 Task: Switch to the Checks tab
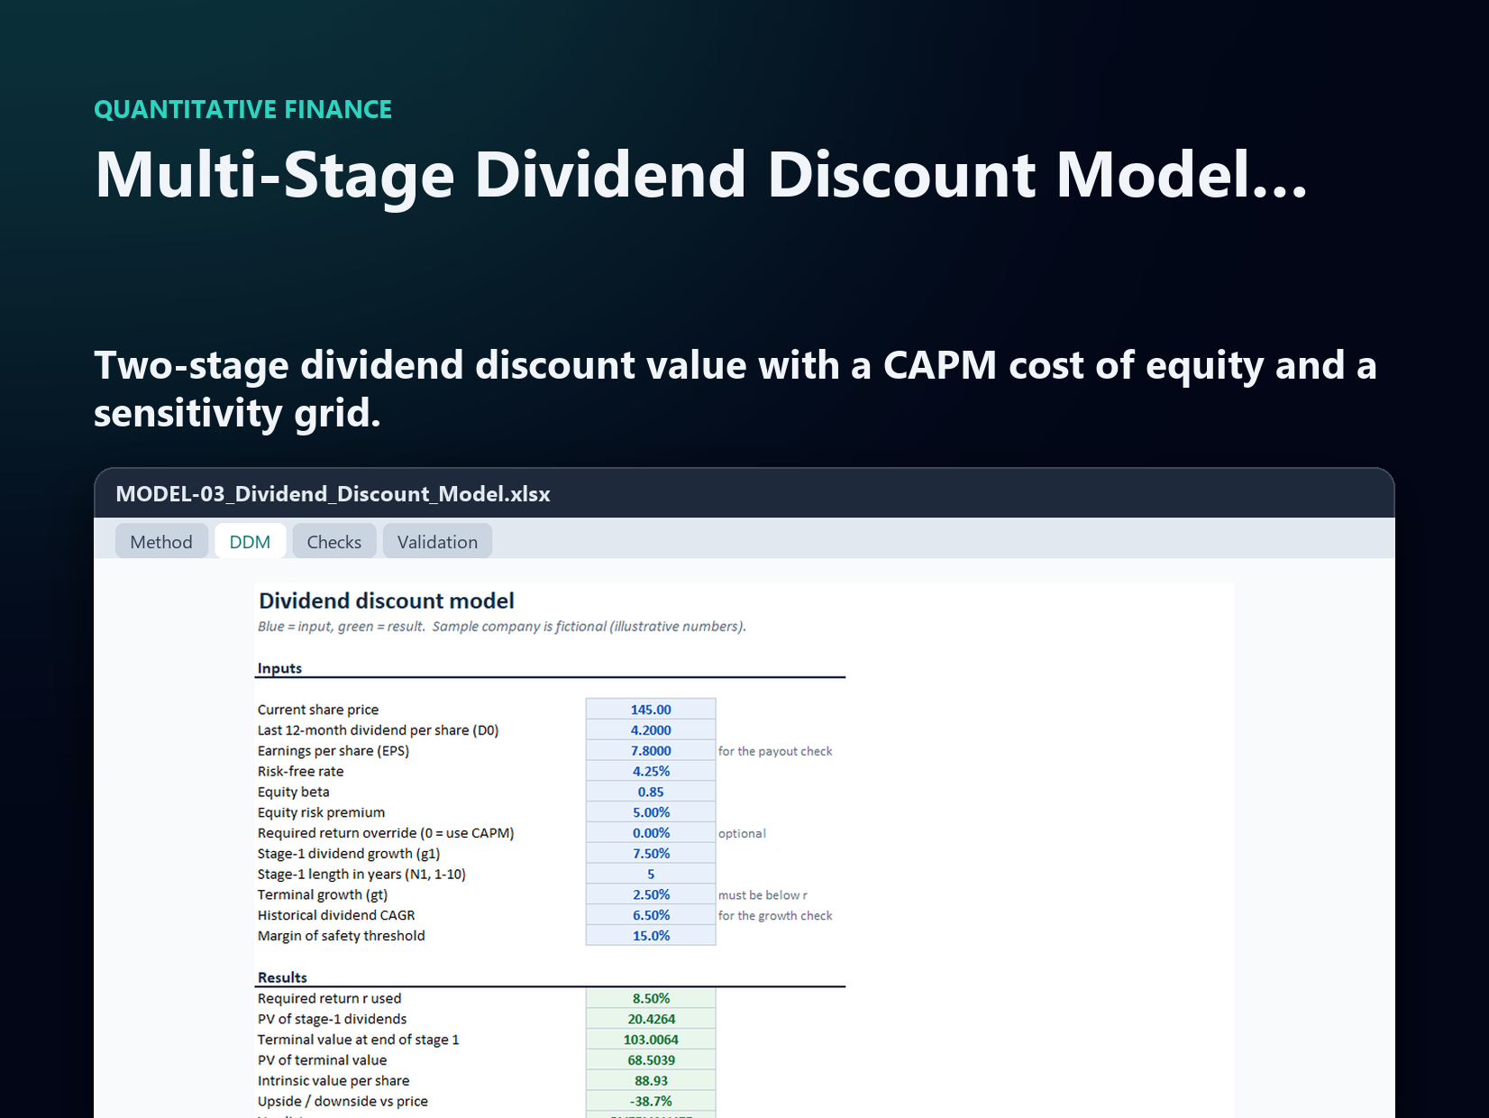[x=333, y=542]
